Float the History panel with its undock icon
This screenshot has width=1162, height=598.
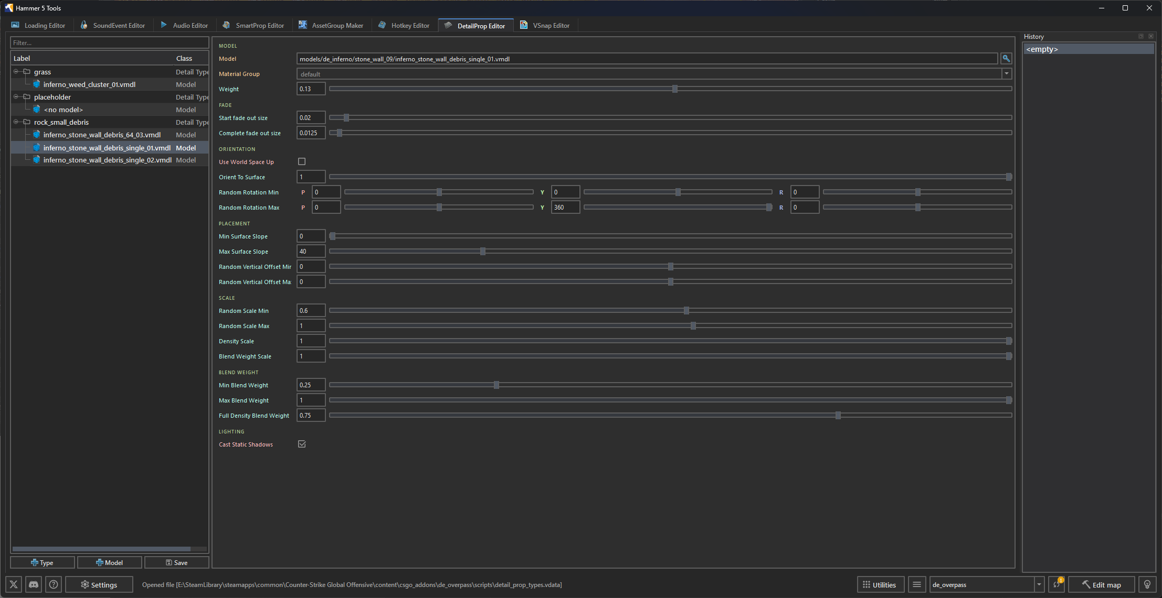[x=1141, y=36]
